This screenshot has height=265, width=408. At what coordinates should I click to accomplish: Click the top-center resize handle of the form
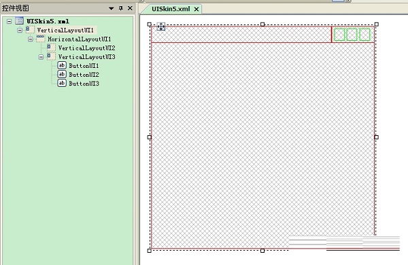[x=262, y=24]
